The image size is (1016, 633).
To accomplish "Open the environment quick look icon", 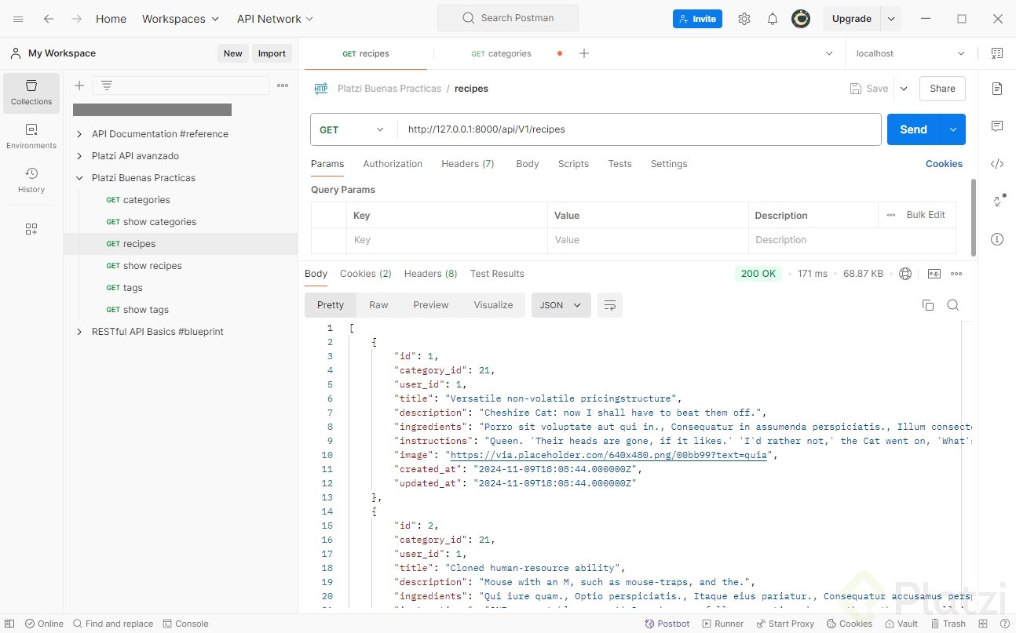I will 997,53.
